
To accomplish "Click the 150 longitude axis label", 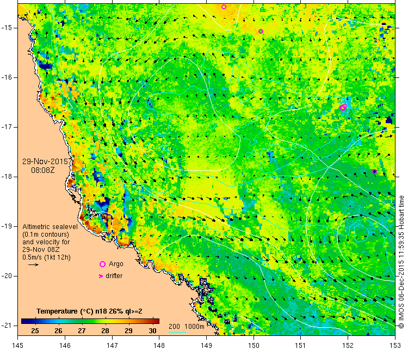I will [x=254, y=346].
